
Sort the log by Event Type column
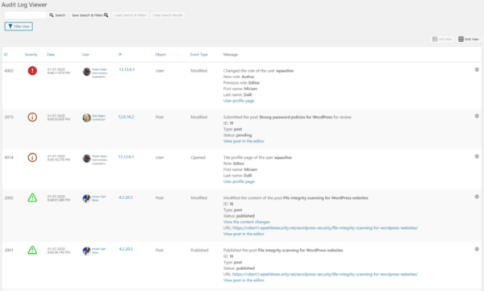point(199,55)
